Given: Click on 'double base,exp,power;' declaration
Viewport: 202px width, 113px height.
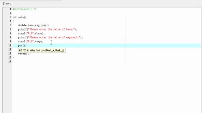Looking at the screenshot, I should coord(33,25).
